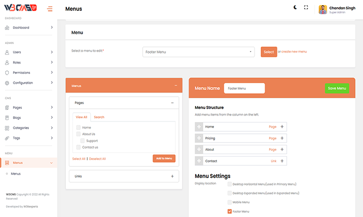Uncheck the Footer Menu display location
The width and height of the screenshot is (363, 217).
[230, 211]
